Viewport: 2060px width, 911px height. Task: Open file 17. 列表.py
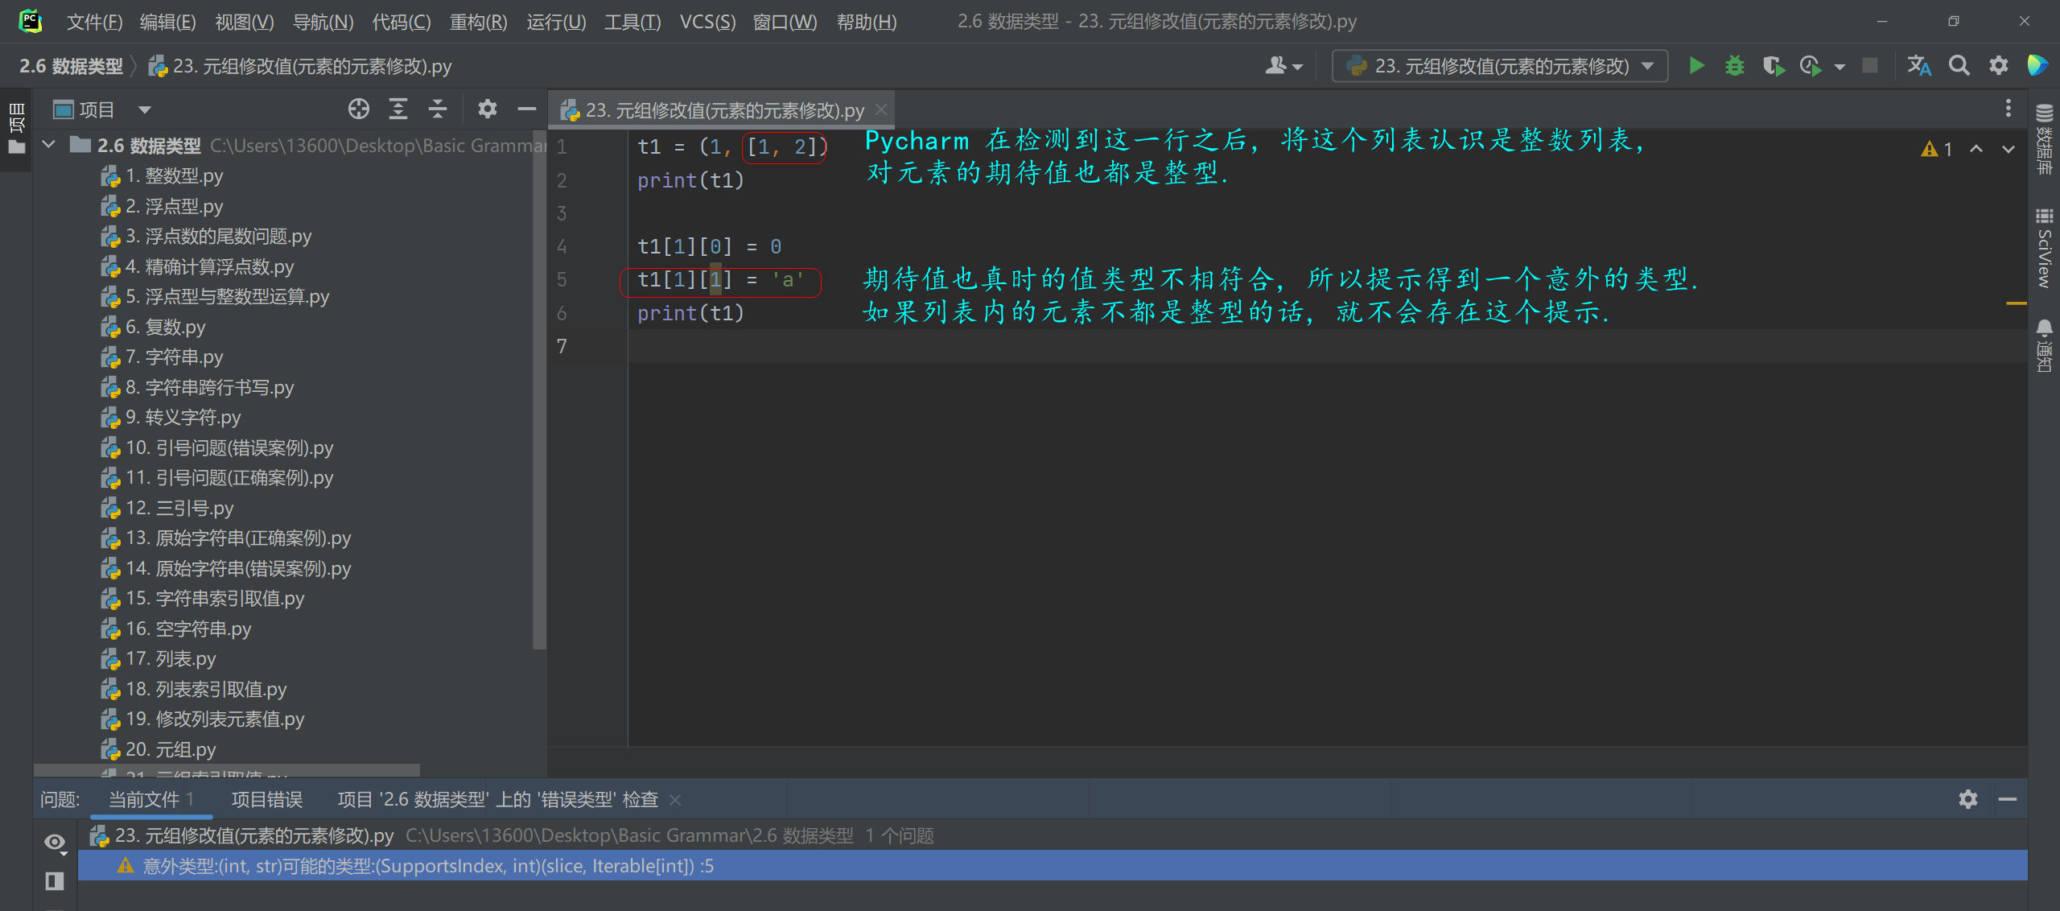coord(158,659)
